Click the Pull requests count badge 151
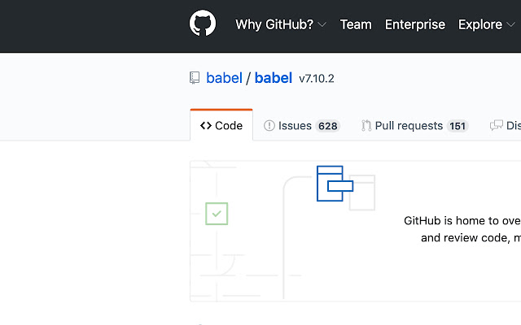 (x=458, y=126)
